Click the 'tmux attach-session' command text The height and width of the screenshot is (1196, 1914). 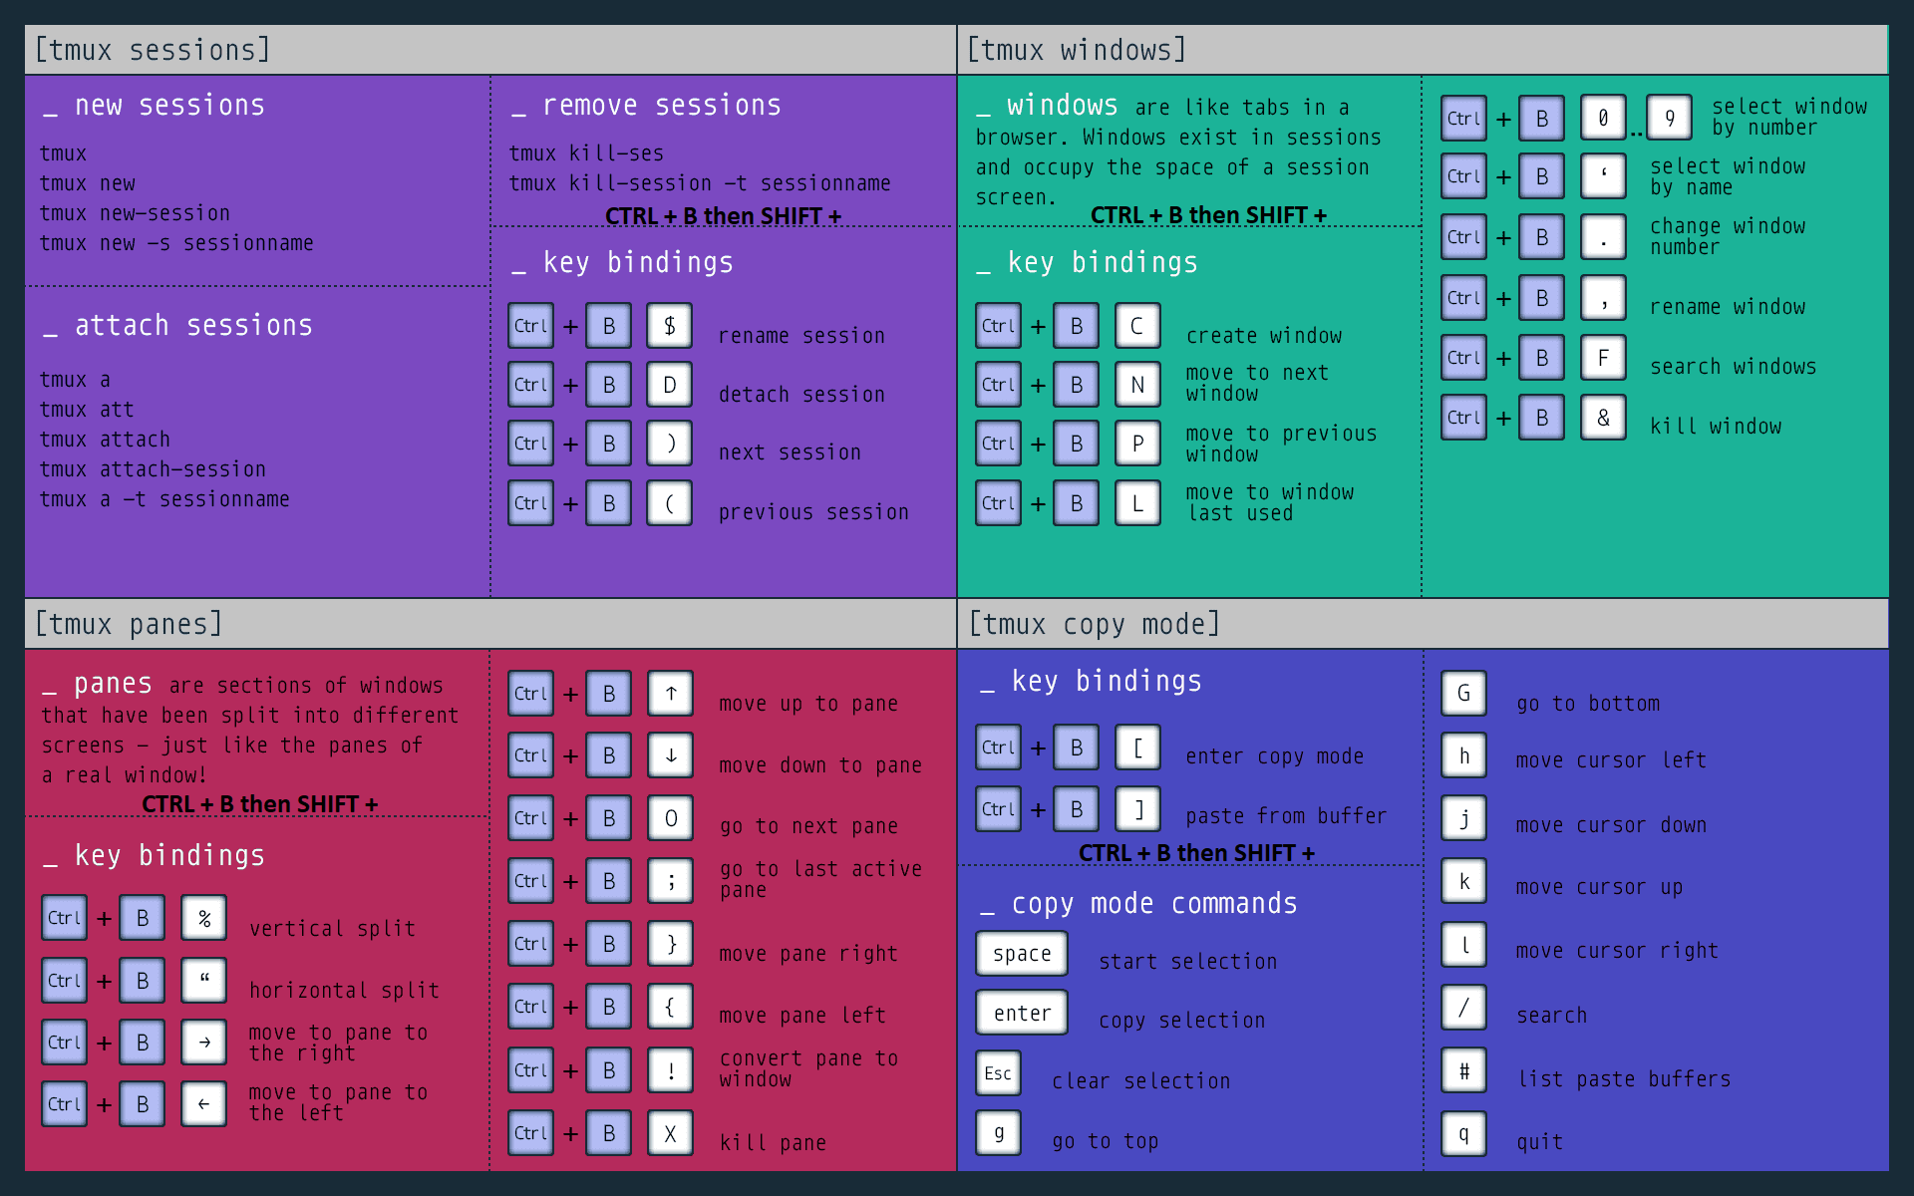coord(153,469)
